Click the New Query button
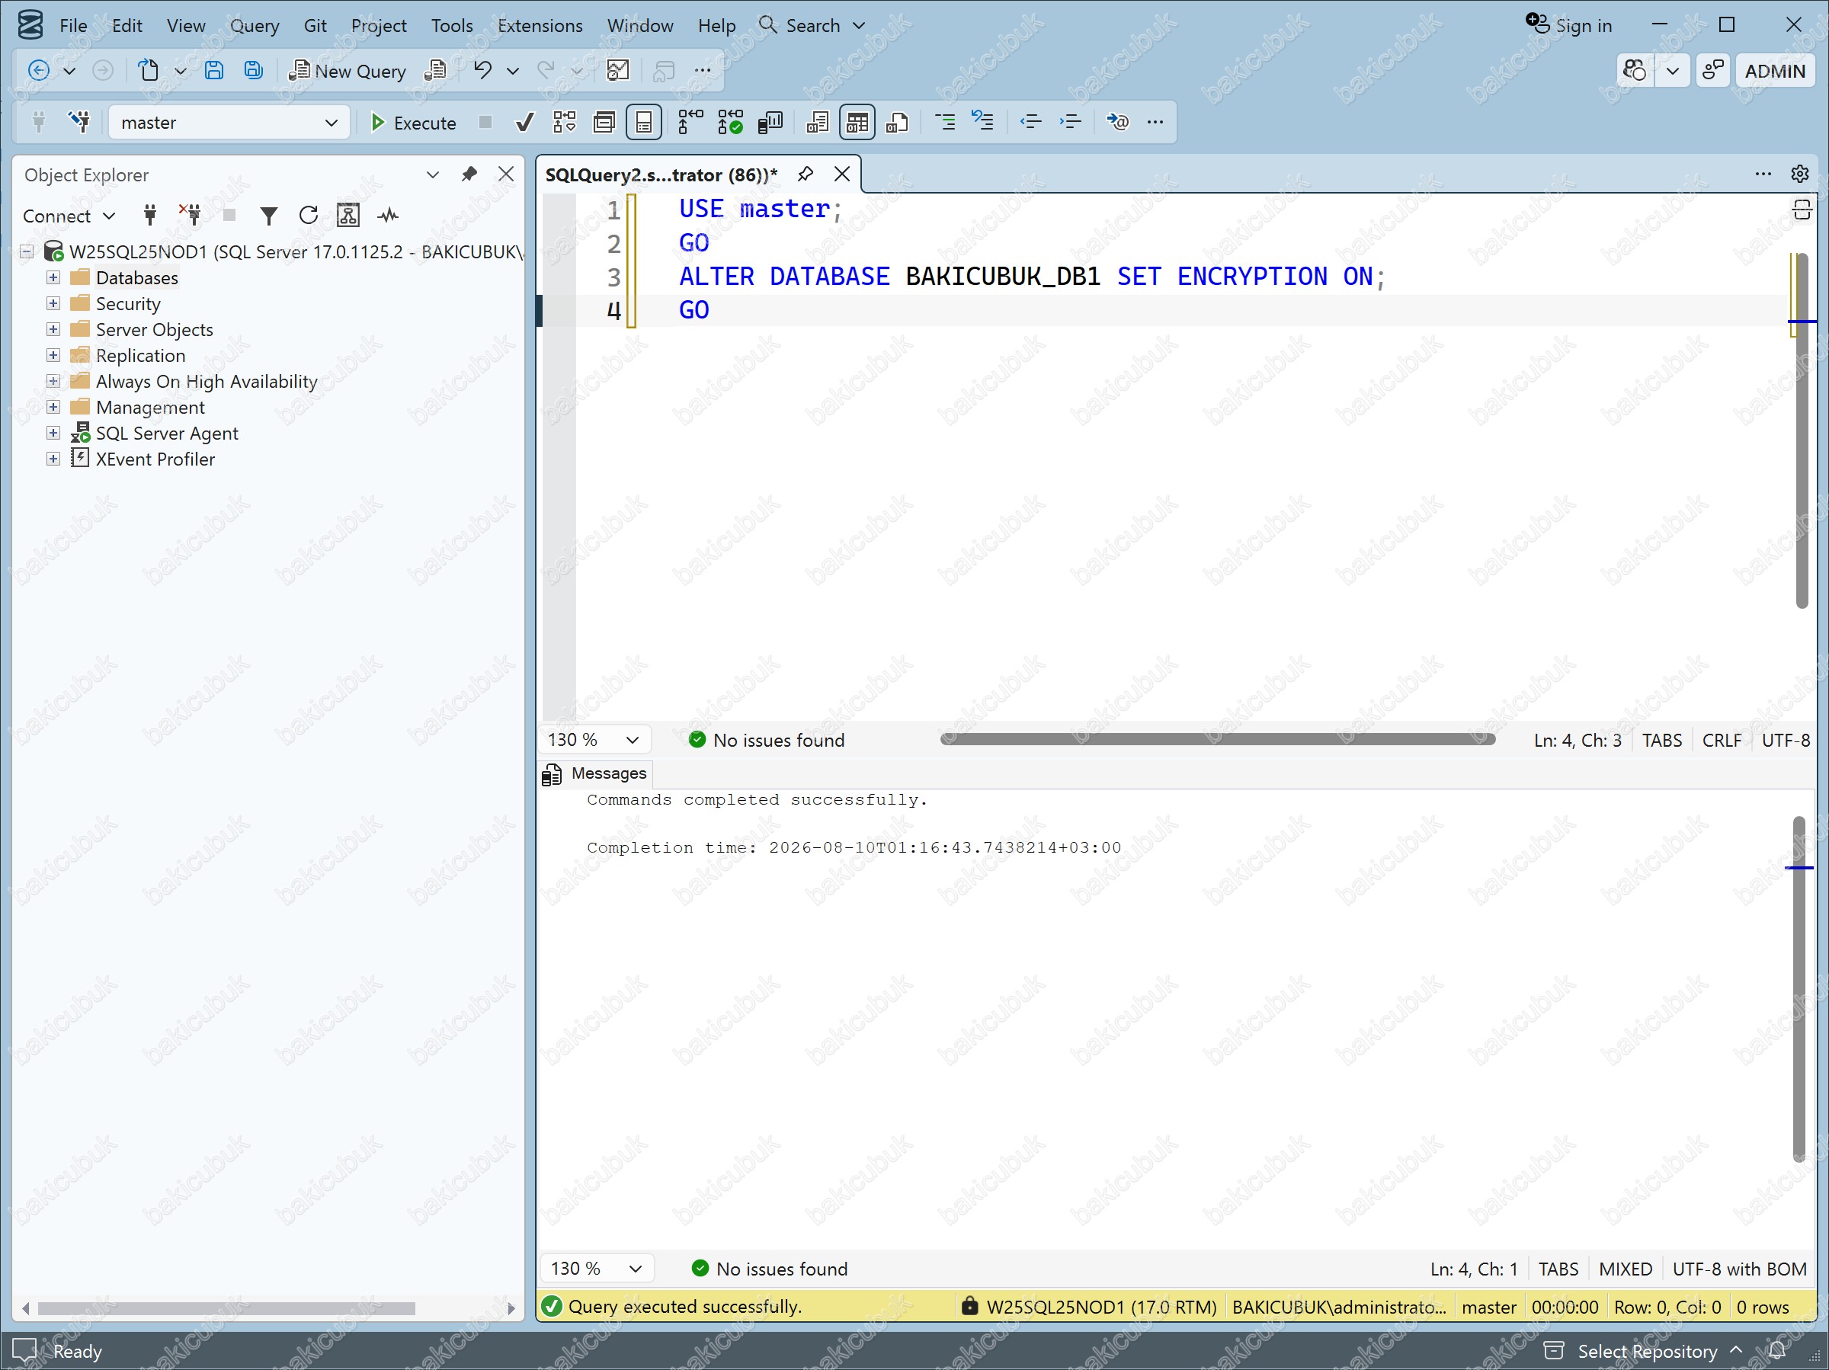Screen dimensions: 1829x1370 tap(347, 71)
